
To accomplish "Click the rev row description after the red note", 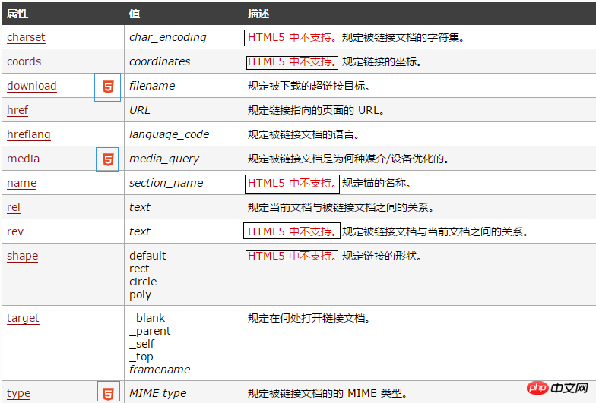I will tap(435, 232).
